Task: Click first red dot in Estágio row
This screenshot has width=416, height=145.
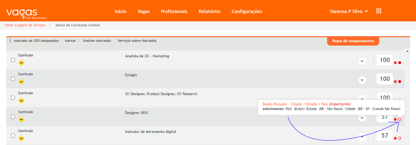Action: 395,82
